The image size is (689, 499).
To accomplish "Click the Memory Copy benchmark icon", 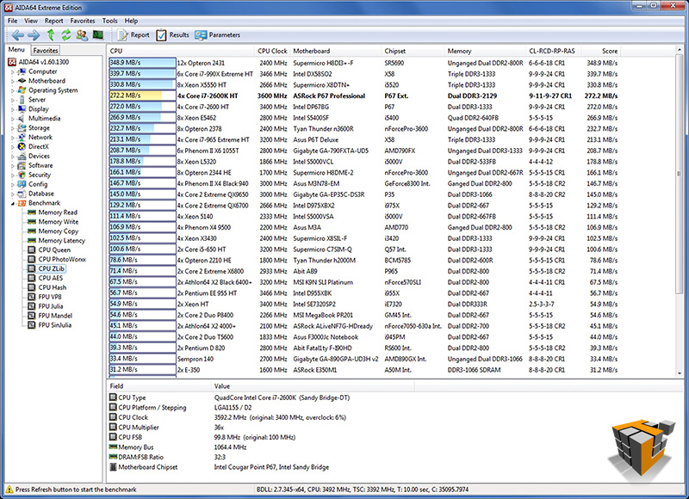I will pos(32,231).
